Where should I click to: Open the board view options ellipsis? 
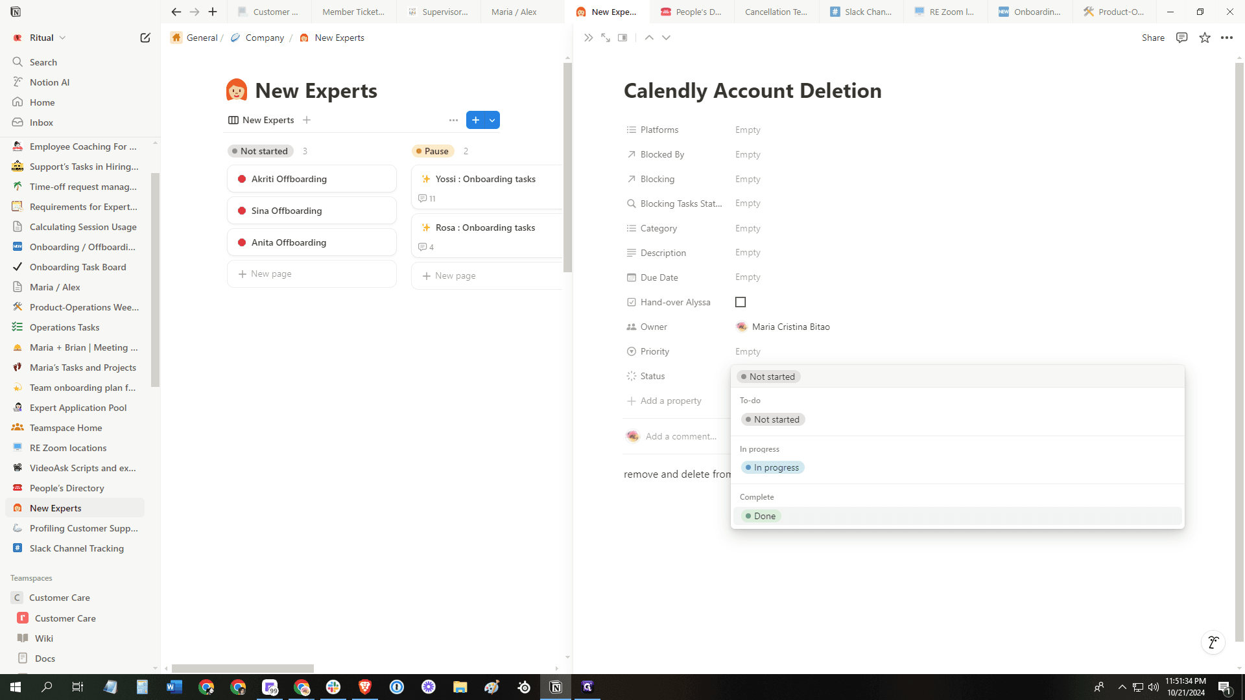[x=453, y=120]
